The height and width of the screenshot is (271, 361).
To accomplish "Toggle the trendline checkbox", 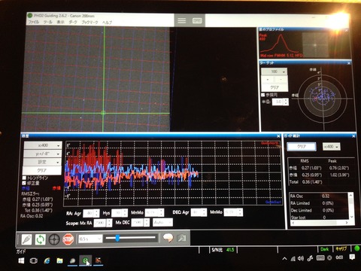I will tap(24, 178).
